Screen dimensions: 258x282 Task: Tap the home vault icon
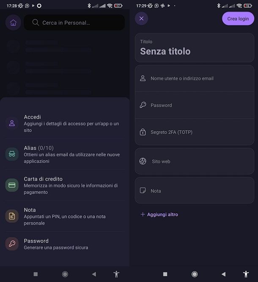13,23
